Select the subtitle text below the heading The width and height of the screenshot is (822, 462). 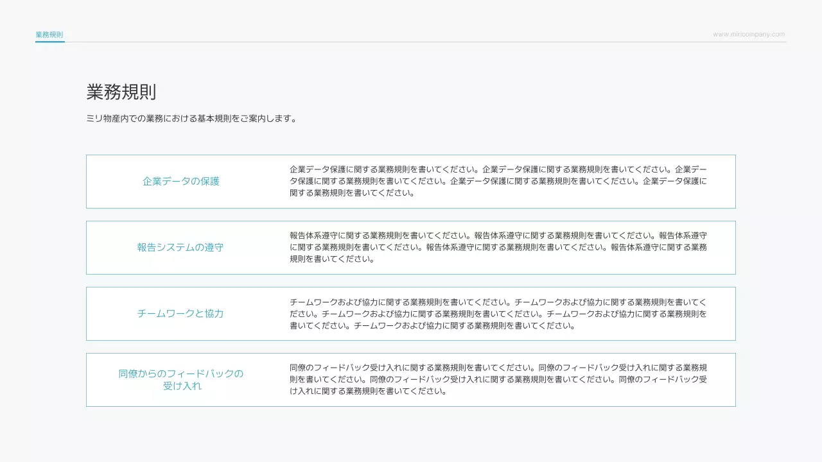point(191,118)
